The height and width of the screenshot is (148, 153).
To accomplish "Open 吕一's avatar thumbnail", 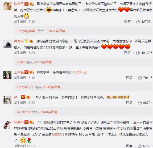I will [7, 100].
